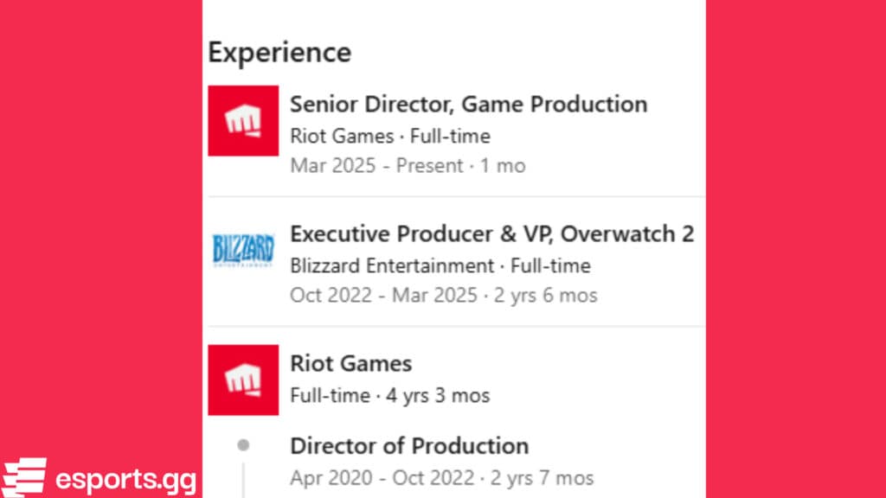This screenshot has height=498, width=886.
Task: Select the Blizzard Entertainment Full-time text
Action: (440, 265)
